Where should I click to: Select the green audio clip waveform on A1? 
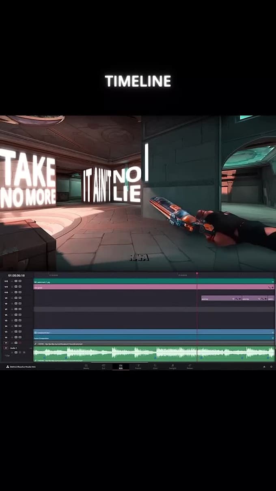pos(154,353)
